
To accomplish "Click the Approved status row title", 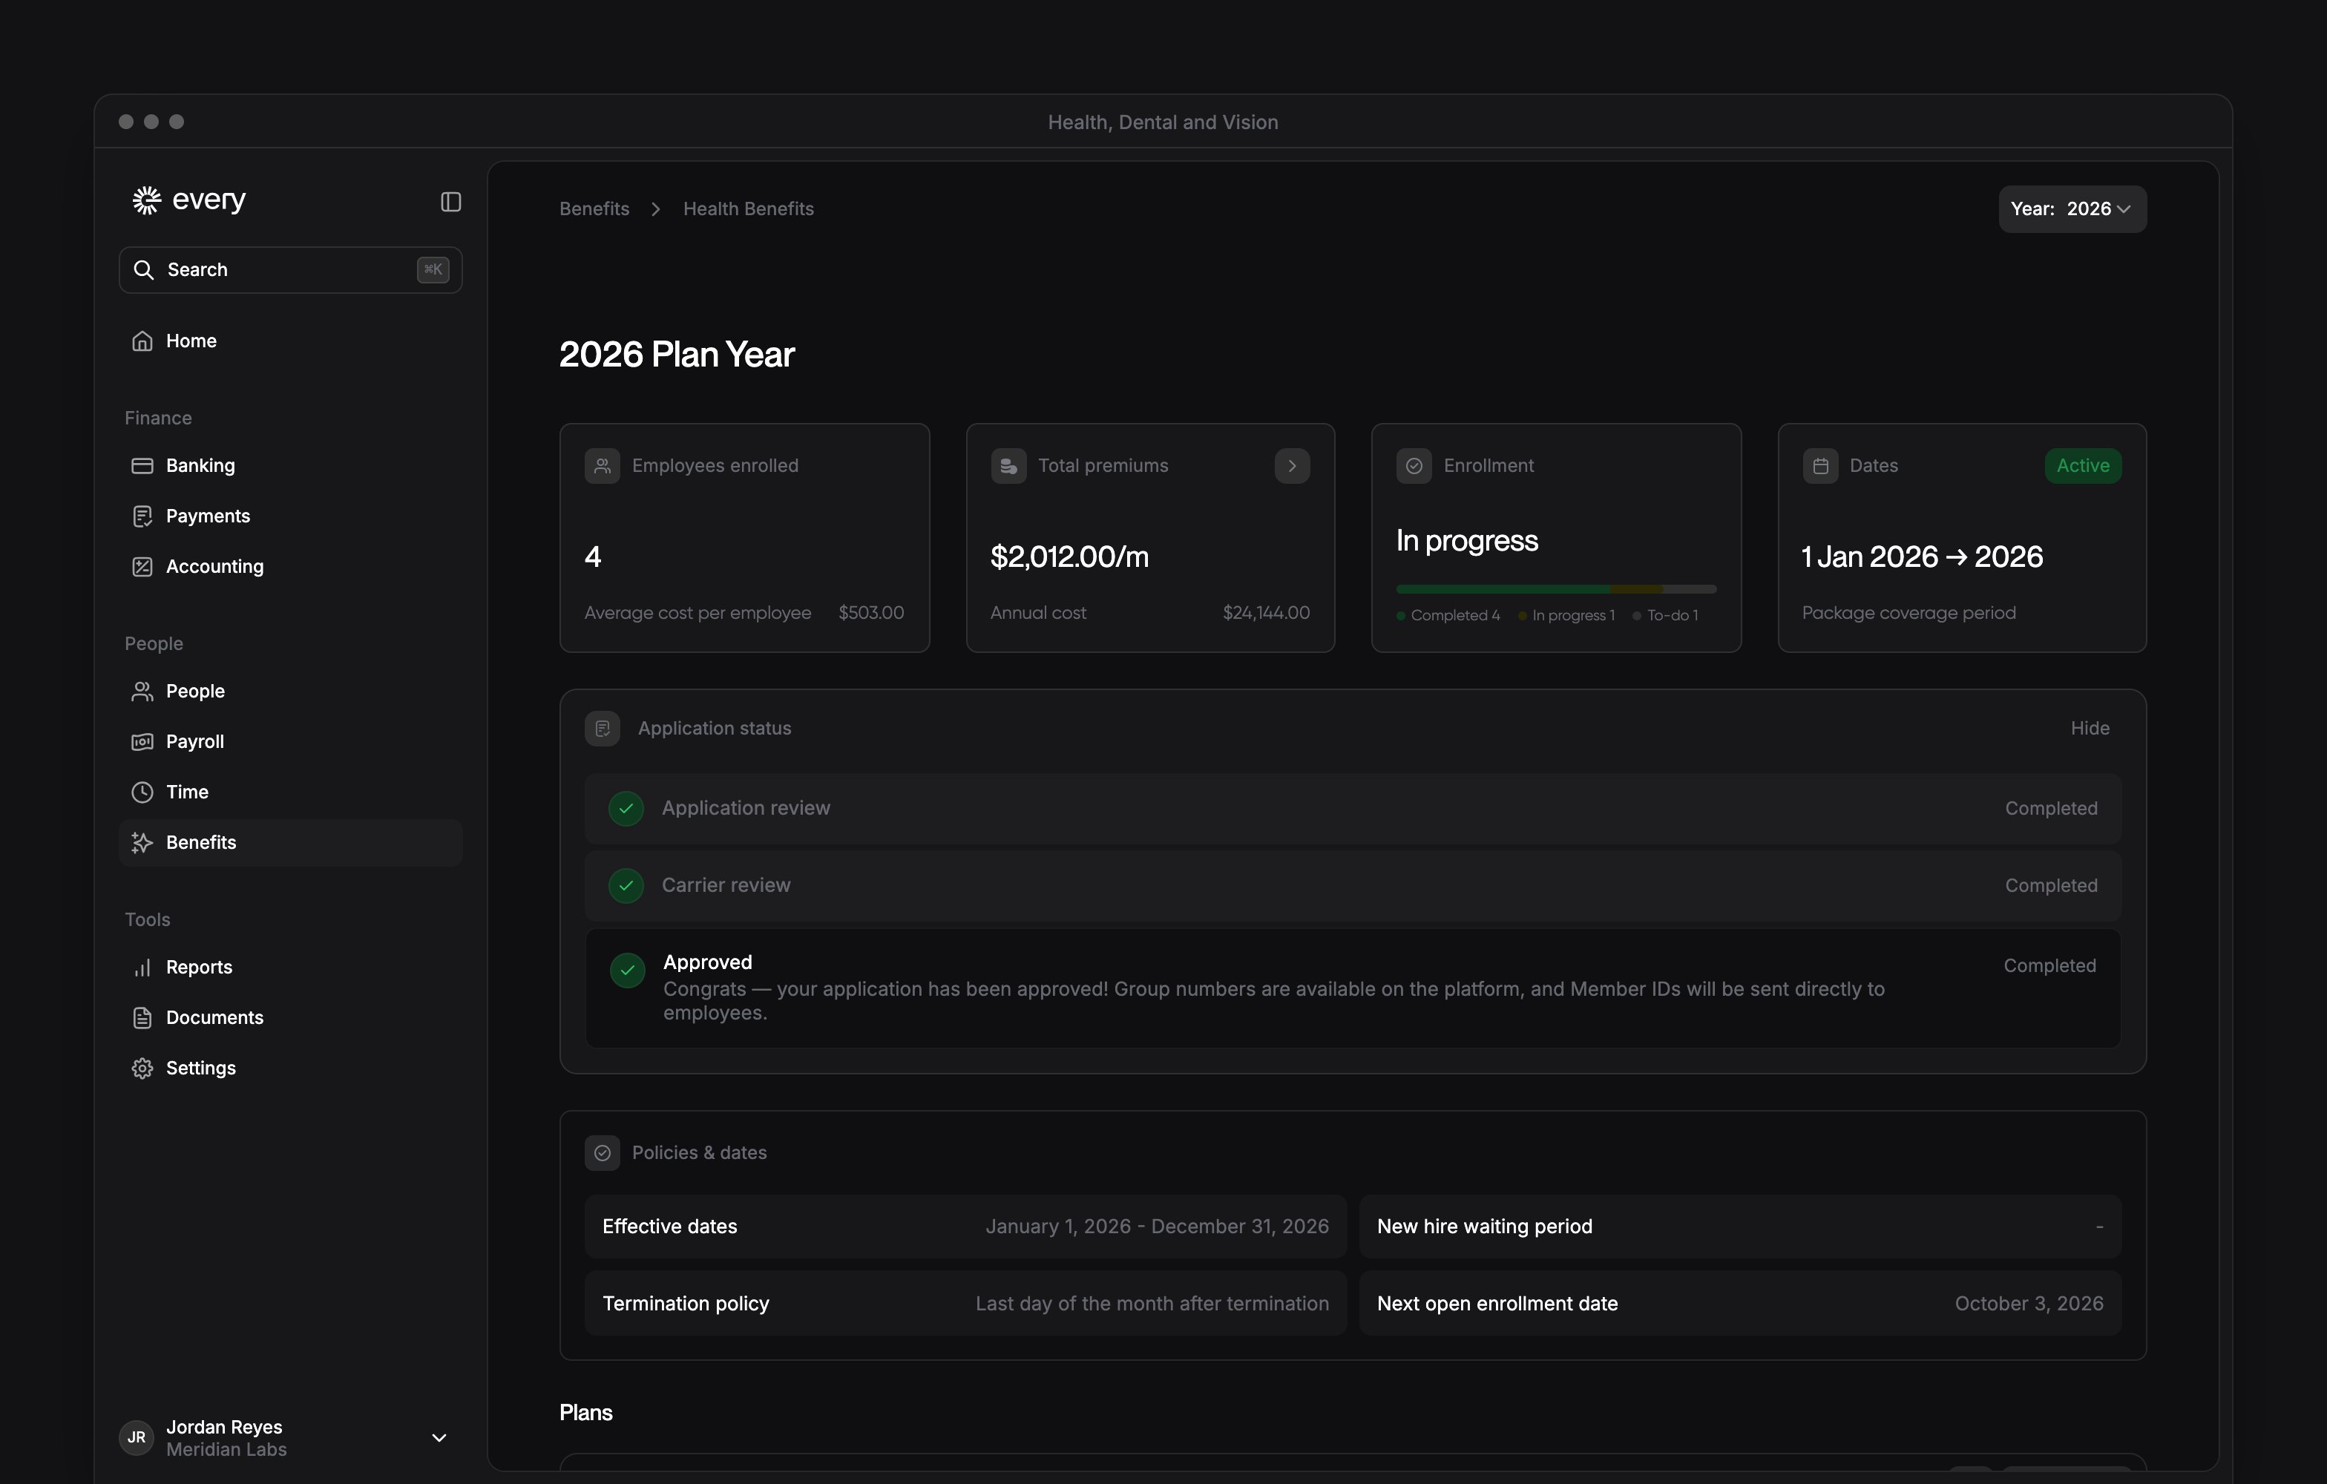I will [x=707, y=962].
